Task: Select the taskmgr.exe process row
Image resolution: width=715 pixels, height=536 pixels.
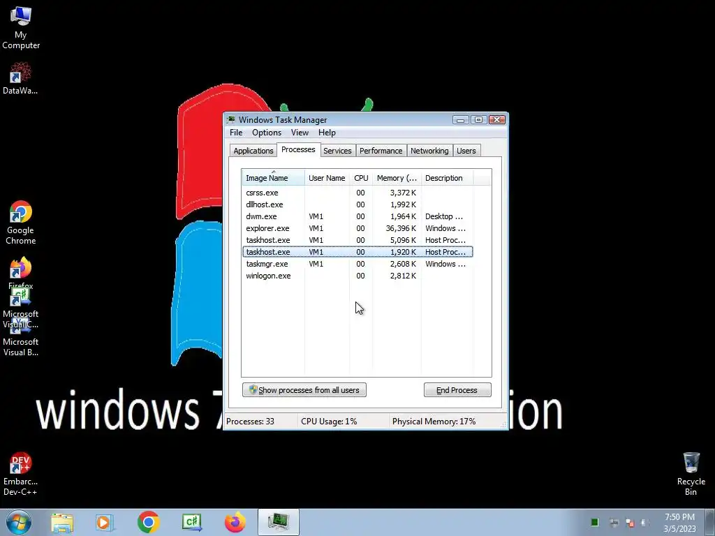Action: click(357, 264)
